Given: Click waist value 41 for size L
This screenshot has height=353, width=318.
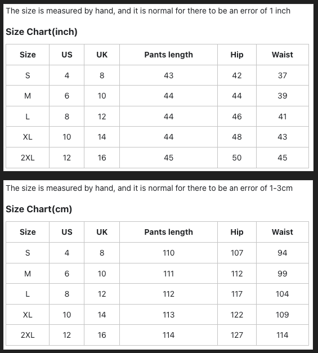Looking at the screenshot, I should (282, 117).
